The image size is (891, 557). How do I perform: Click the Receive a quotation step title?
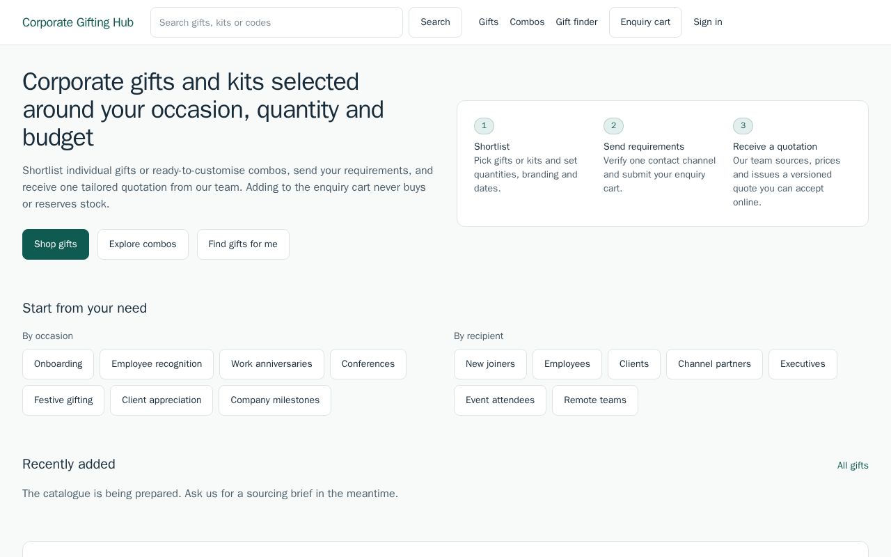pyautogui.click(x=775, y=147)
